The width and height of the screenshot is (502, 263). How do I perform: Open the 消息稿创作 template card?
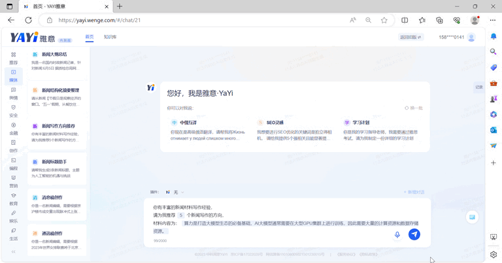click(x=57, y=205)
